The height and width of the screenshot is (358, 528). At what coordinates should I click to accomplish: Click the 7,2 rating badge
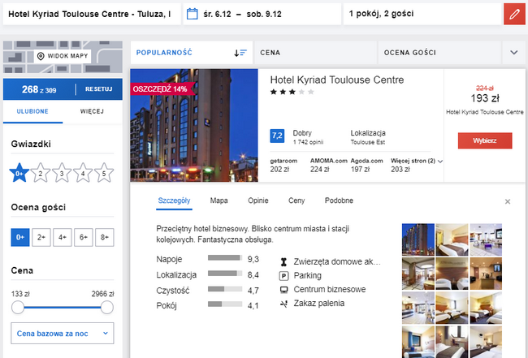tap(277, 136)
